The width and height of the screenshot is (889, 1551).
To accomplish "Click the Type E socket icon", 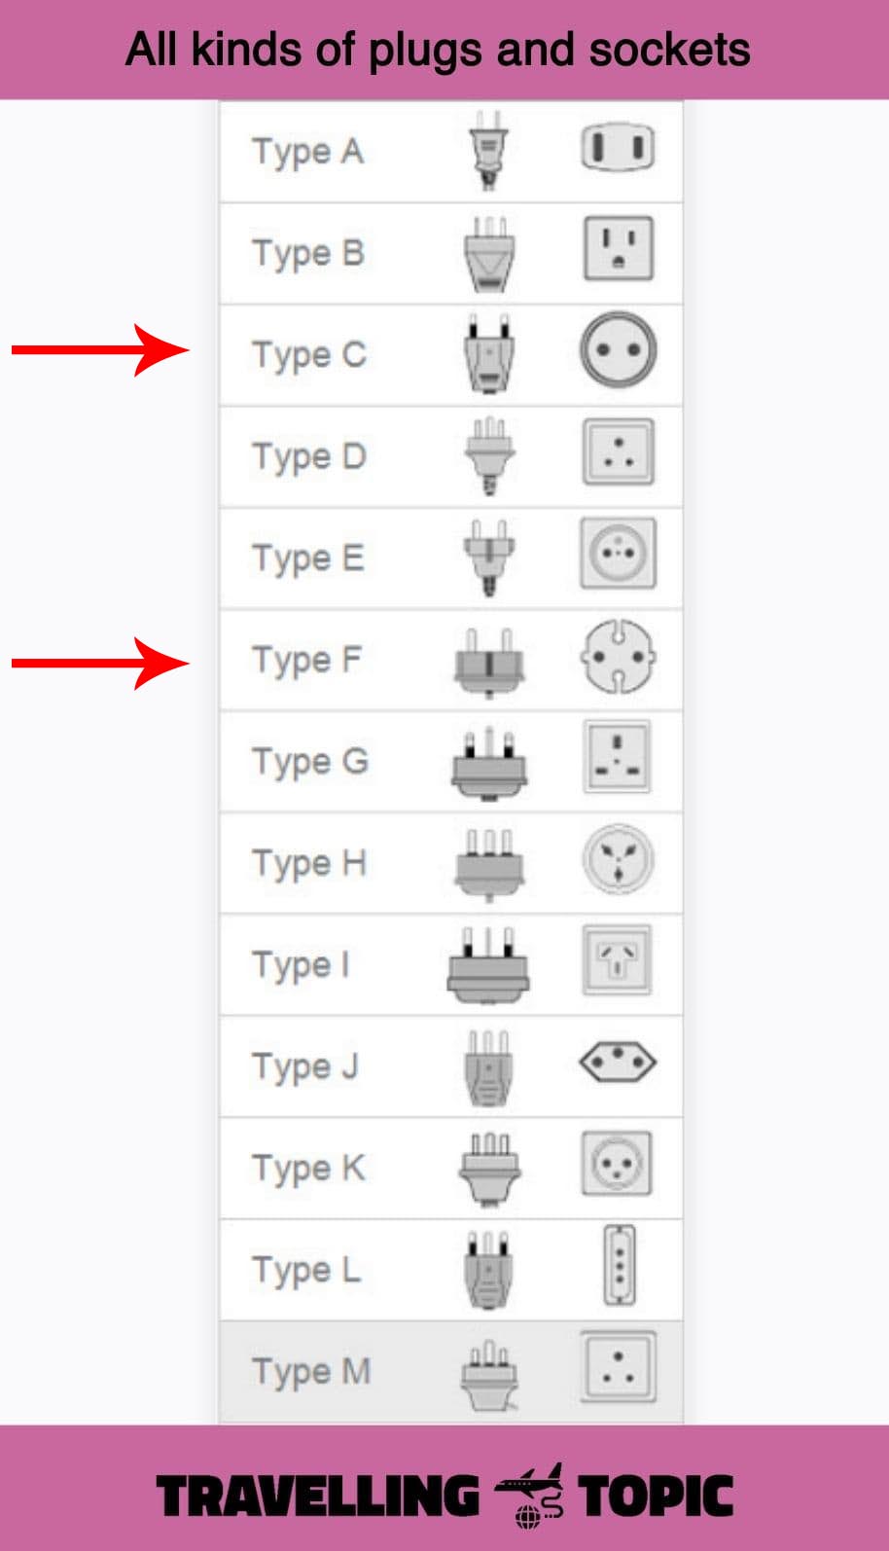I will pyautogui.click(x=619, y=554).
